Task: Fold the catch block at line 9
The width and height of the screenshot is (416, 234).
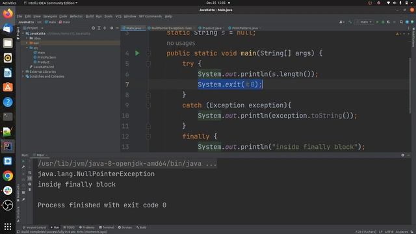Action: click(148, 105)
